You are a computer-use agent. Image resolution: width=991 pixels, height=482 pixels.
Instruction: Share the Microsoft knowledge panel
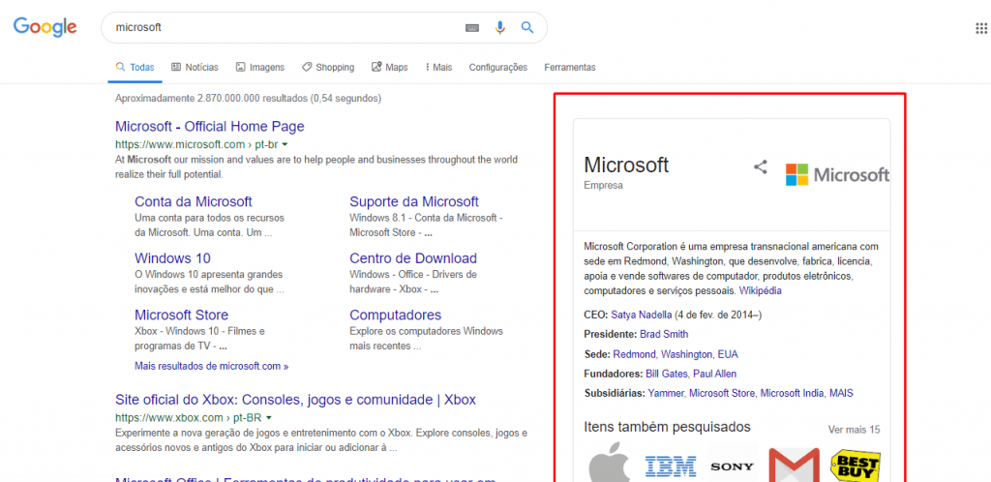pos(761,166)
